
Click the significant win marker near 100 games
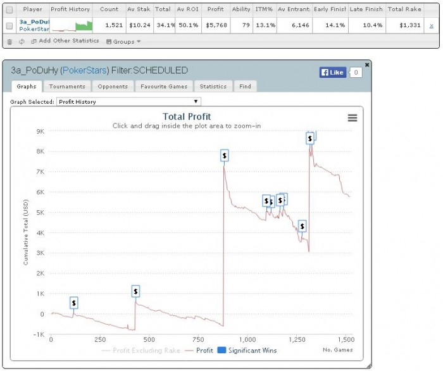[x=74, y=303]
